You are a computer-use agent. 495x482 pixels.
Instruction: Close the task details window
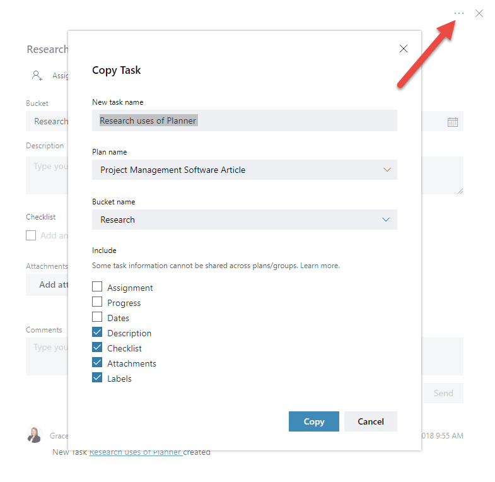point(479,13)
